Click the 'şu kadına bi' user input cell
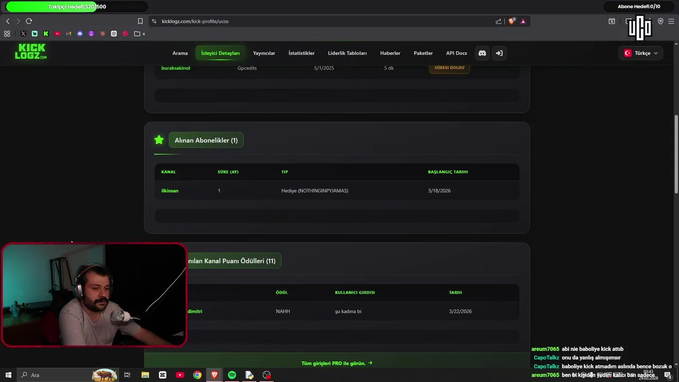Image resolution: width=679 pixels, height=382 pixels. pos(348,311)
